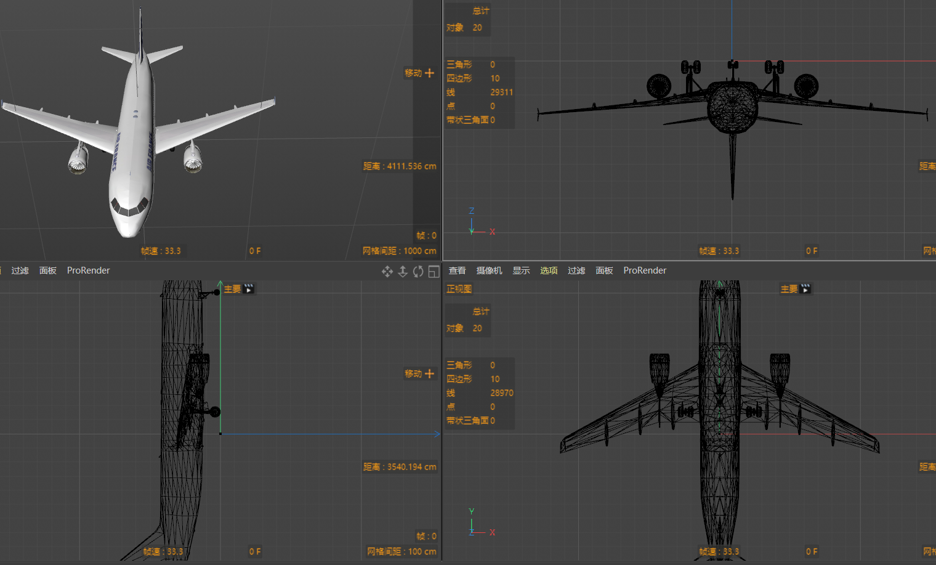Click clapperboard icon beside 主要 in lower-left viewport
The image size is (936, 565).
(x=249, y=289)
